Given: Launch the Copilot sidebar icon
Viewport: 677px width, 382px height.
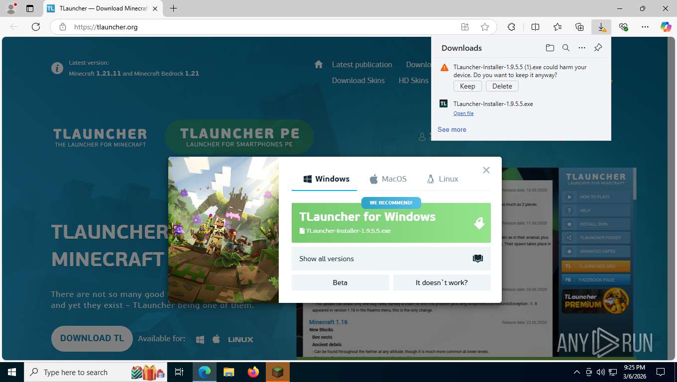Looking at the screenshot, I should click(x=666, y=27).
